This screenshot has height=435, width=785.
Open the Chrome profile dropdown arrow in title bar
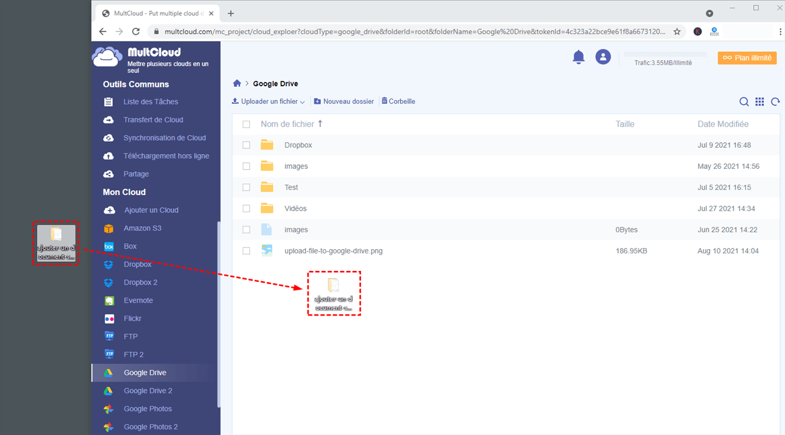point(710,13)
